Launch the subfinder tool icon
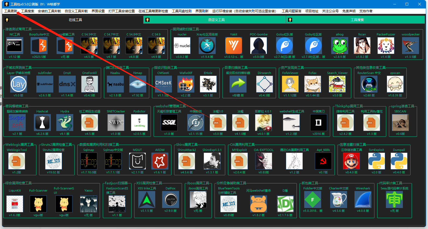This screenshot has height=229, width=428. (45, 84)
